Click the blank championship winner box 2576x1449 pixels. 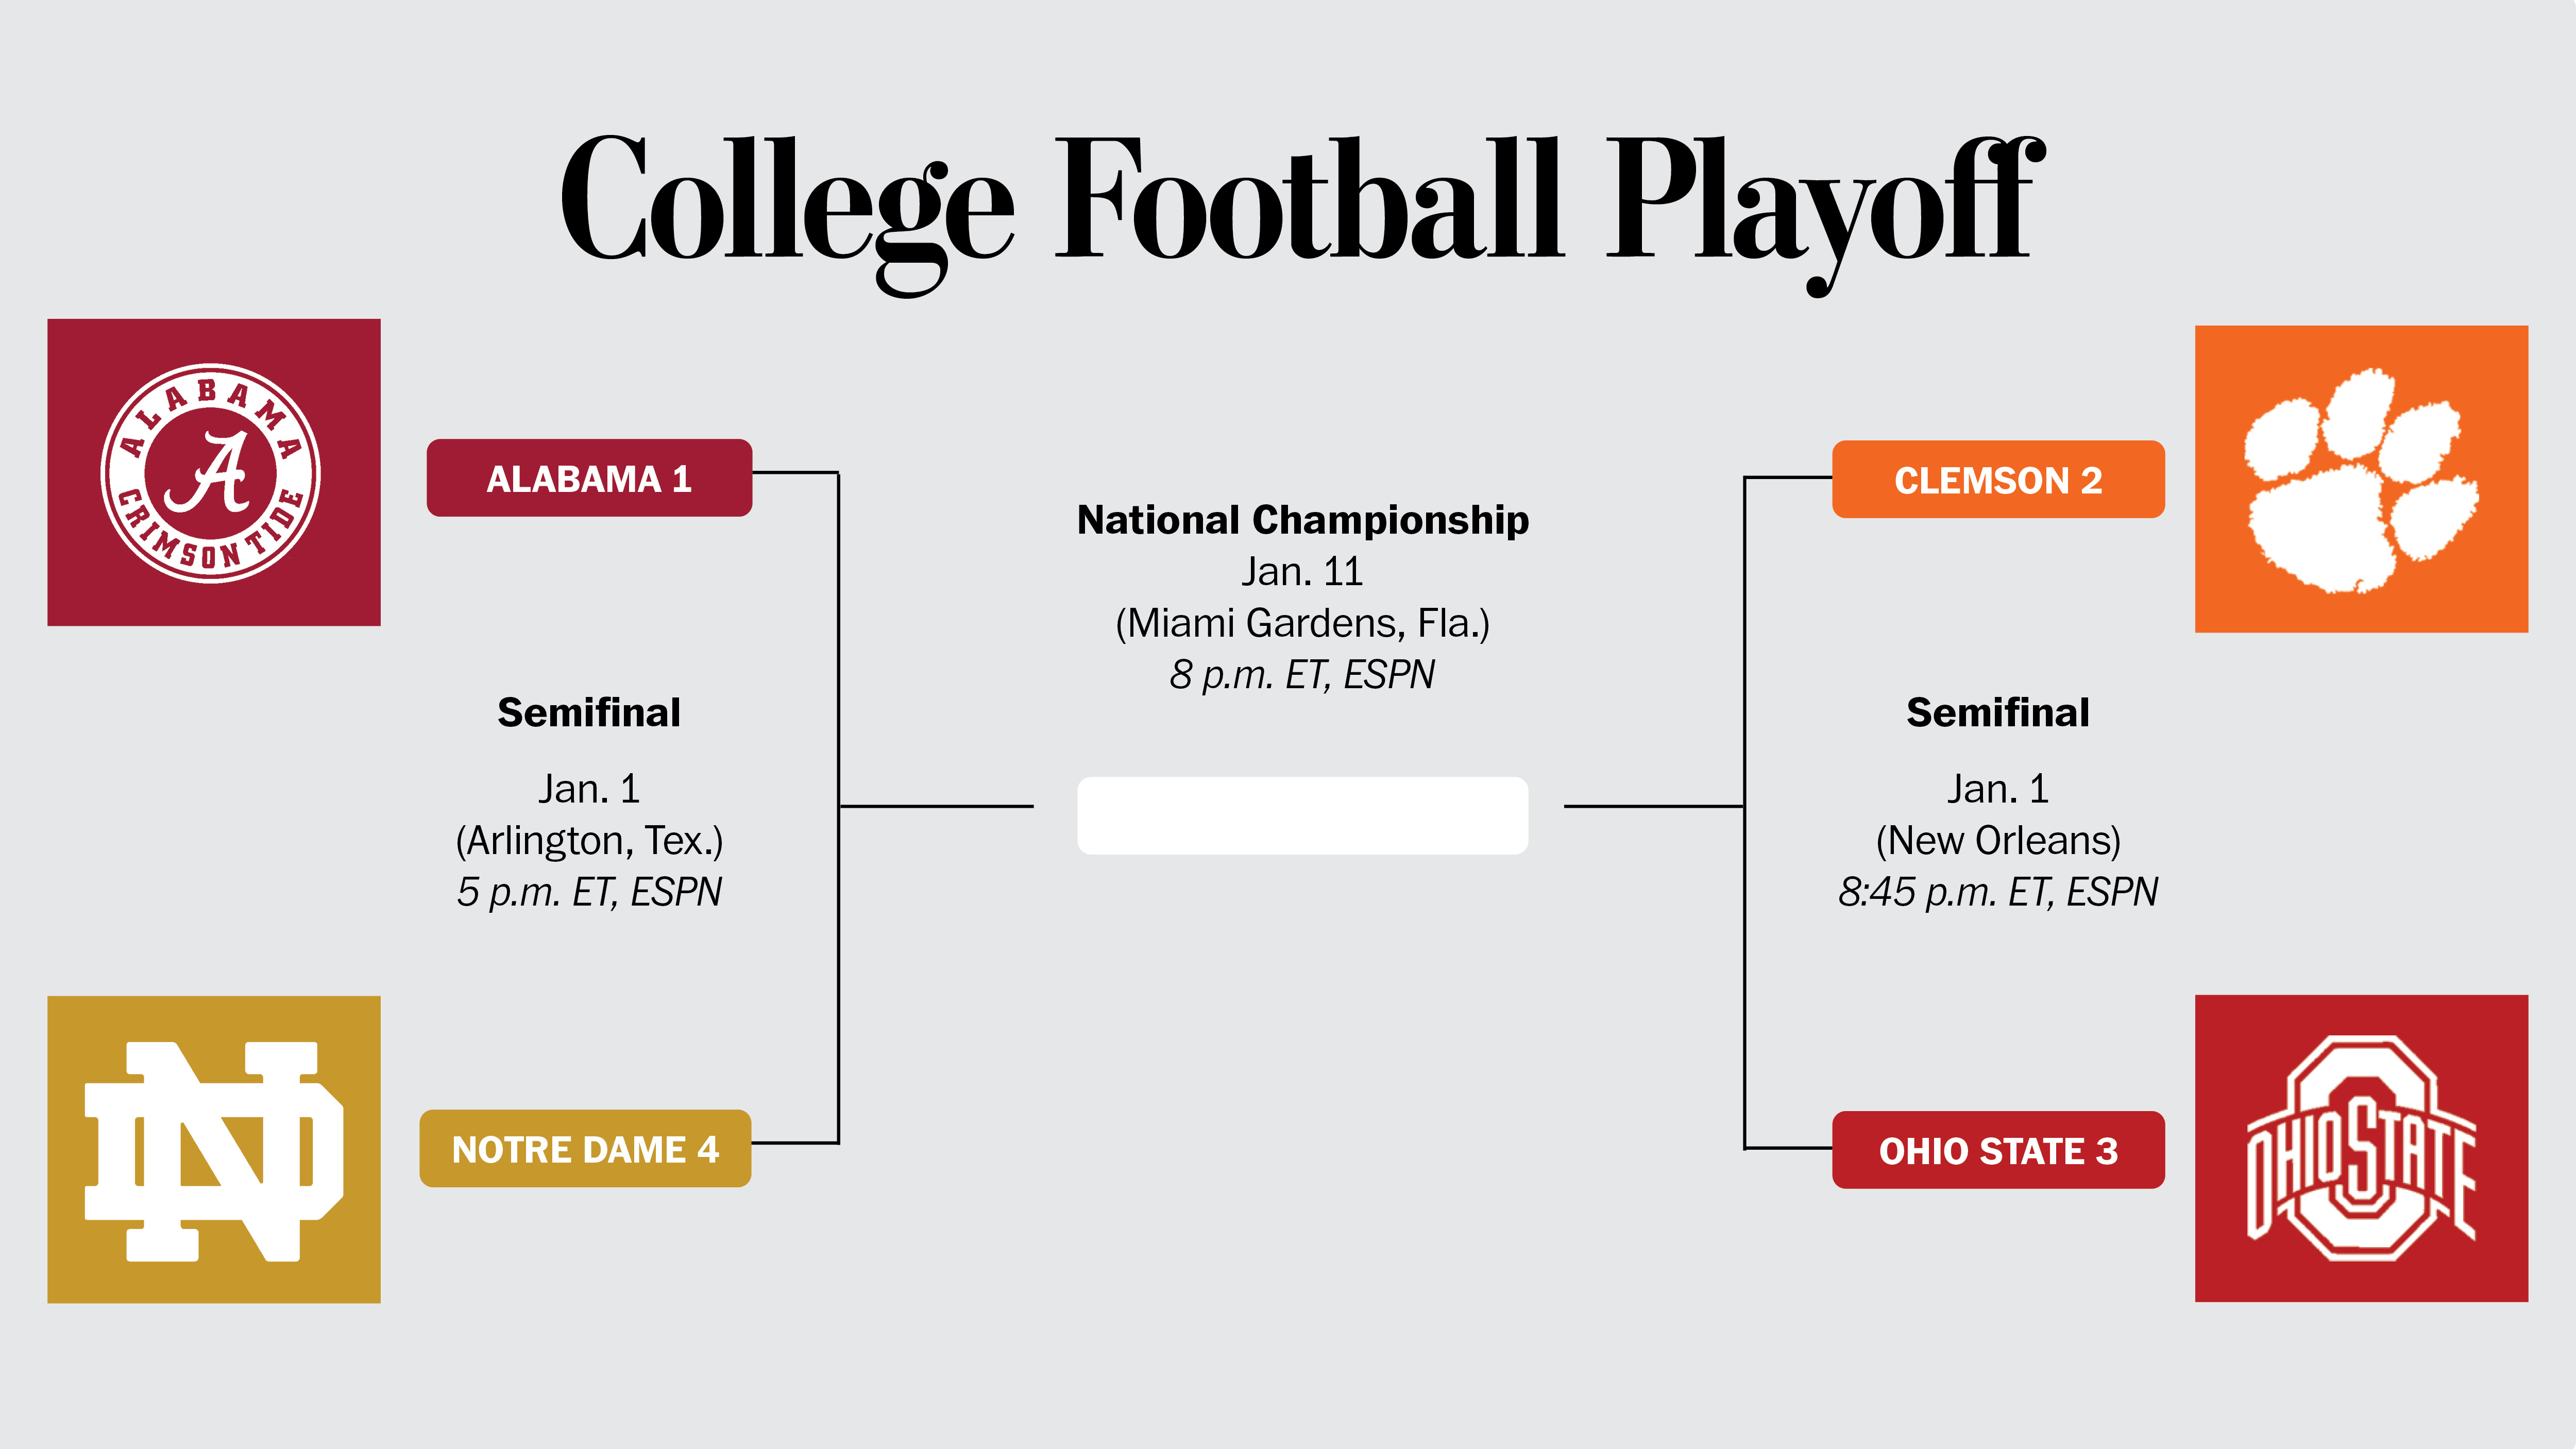click(1302, 815)
